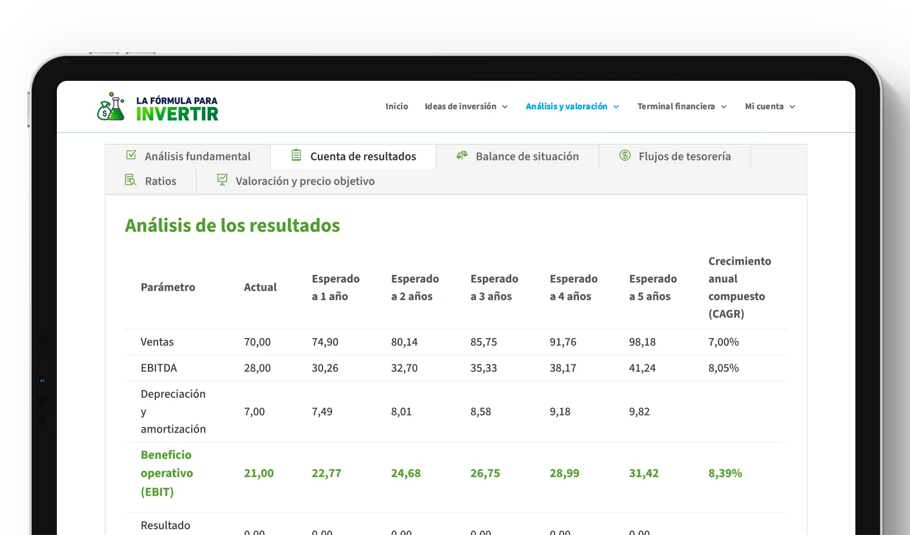Click the depreciation value 7,49
Image resolution: width=910 pixels, height=535 pixels.
click(x=322, y=411)
